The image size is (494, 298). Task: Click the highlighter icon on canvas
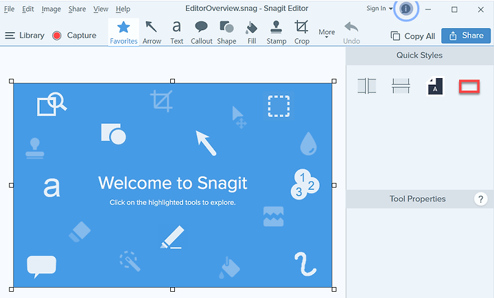tap(172, 237)
